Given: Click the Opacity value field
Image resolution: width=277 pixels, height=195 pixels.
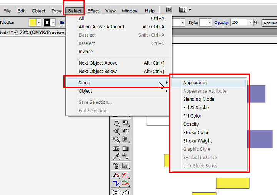Looking at the screenshot, I should point(239,23).
